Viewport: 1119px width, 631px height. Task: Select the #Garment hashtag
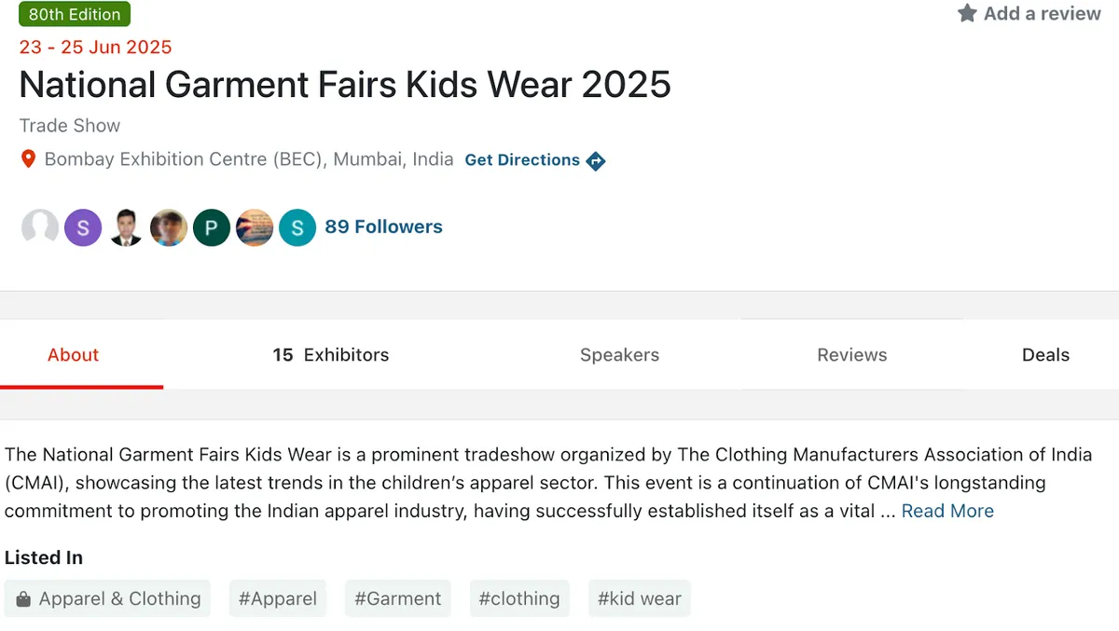398,598
